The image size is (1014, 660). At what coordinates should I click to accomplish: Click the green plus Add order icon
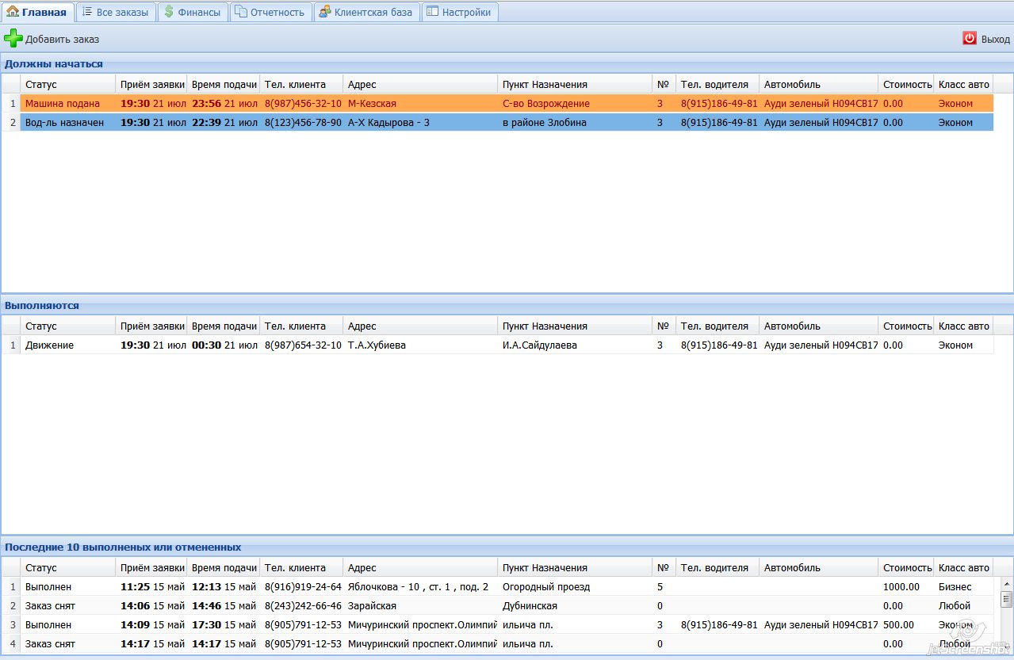click(x=13, y=39)
